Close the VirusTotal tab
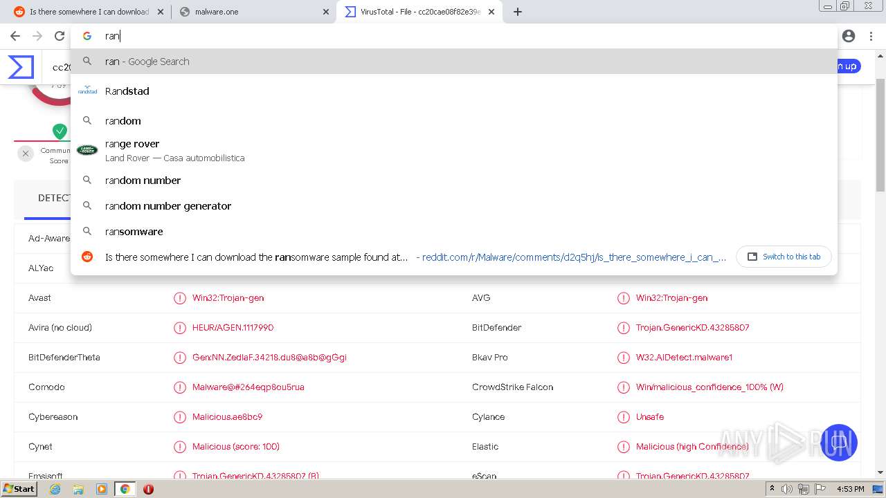This screenshot has height=498, width=886. [491, 12]
